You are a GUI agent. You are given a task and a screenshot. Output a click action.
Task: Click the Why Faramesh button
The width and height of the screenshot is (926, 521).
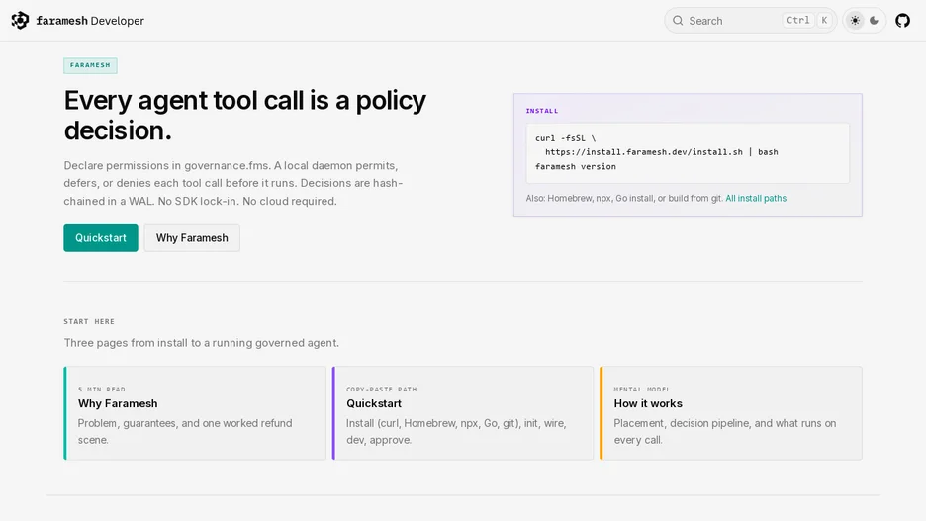pos(192,238)
